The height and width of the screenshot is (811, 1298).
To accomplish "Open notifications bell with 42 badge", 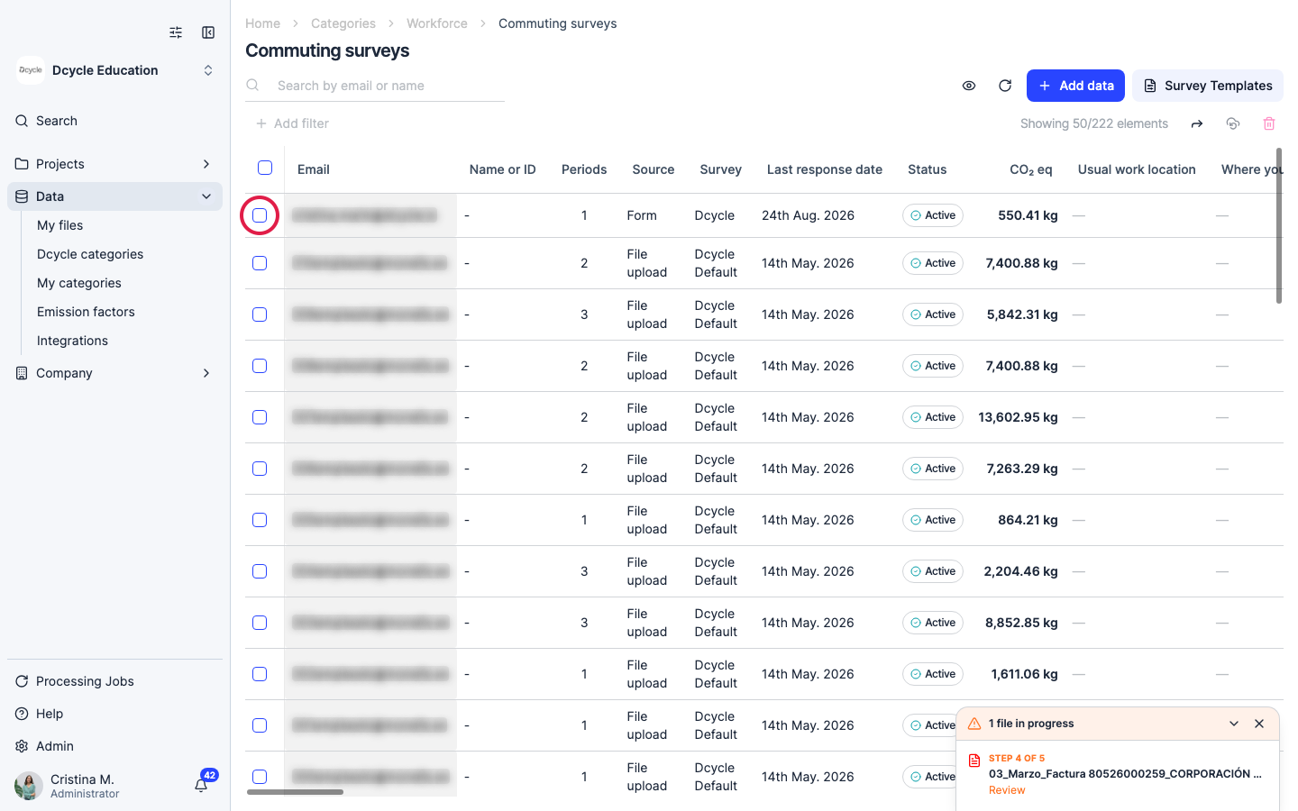I will [x=201, y=785].
